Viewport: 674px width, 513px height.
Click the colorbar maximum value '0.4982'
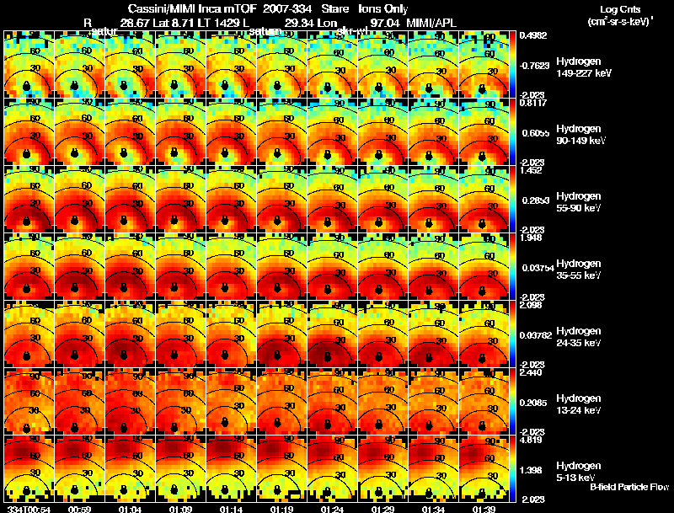tap(533, 35)
